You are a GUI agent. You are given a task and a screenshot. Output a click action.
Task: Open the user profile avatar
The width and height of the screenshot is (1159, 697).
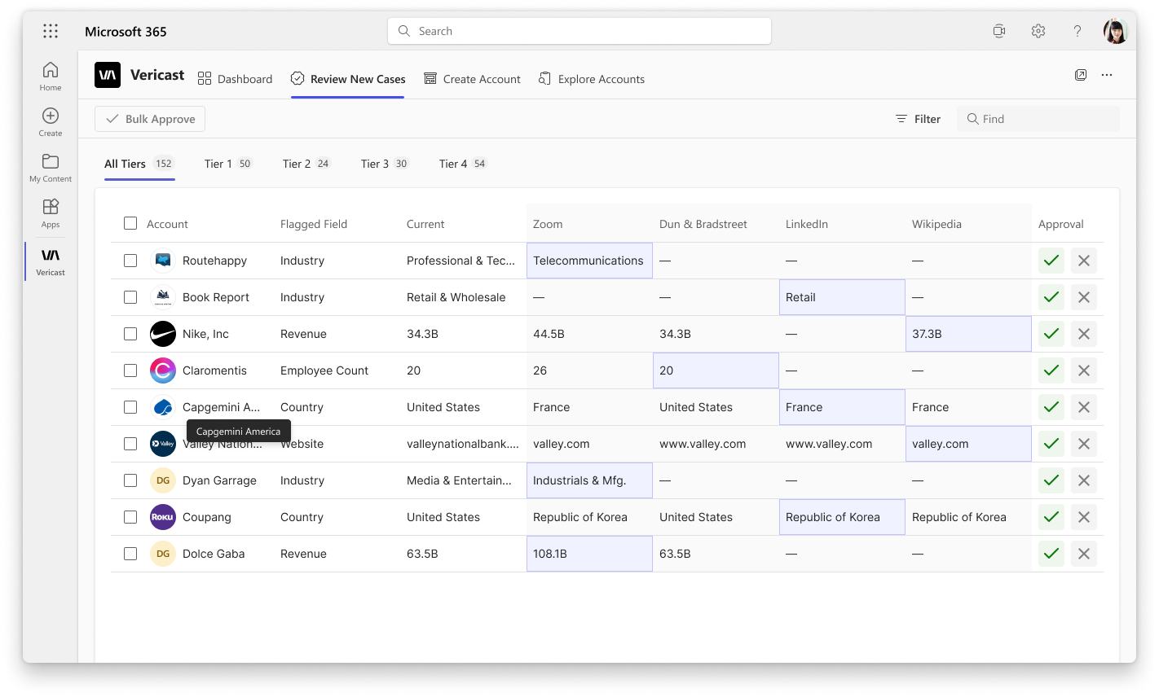[1116, 31]
